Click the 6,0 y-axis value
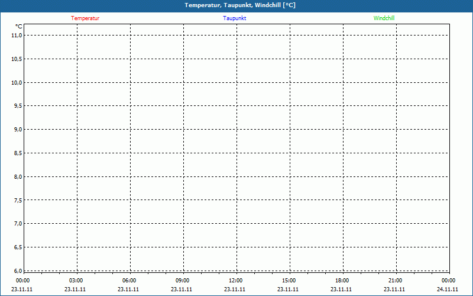The image size is (473, 296). (x=18, y=271)
